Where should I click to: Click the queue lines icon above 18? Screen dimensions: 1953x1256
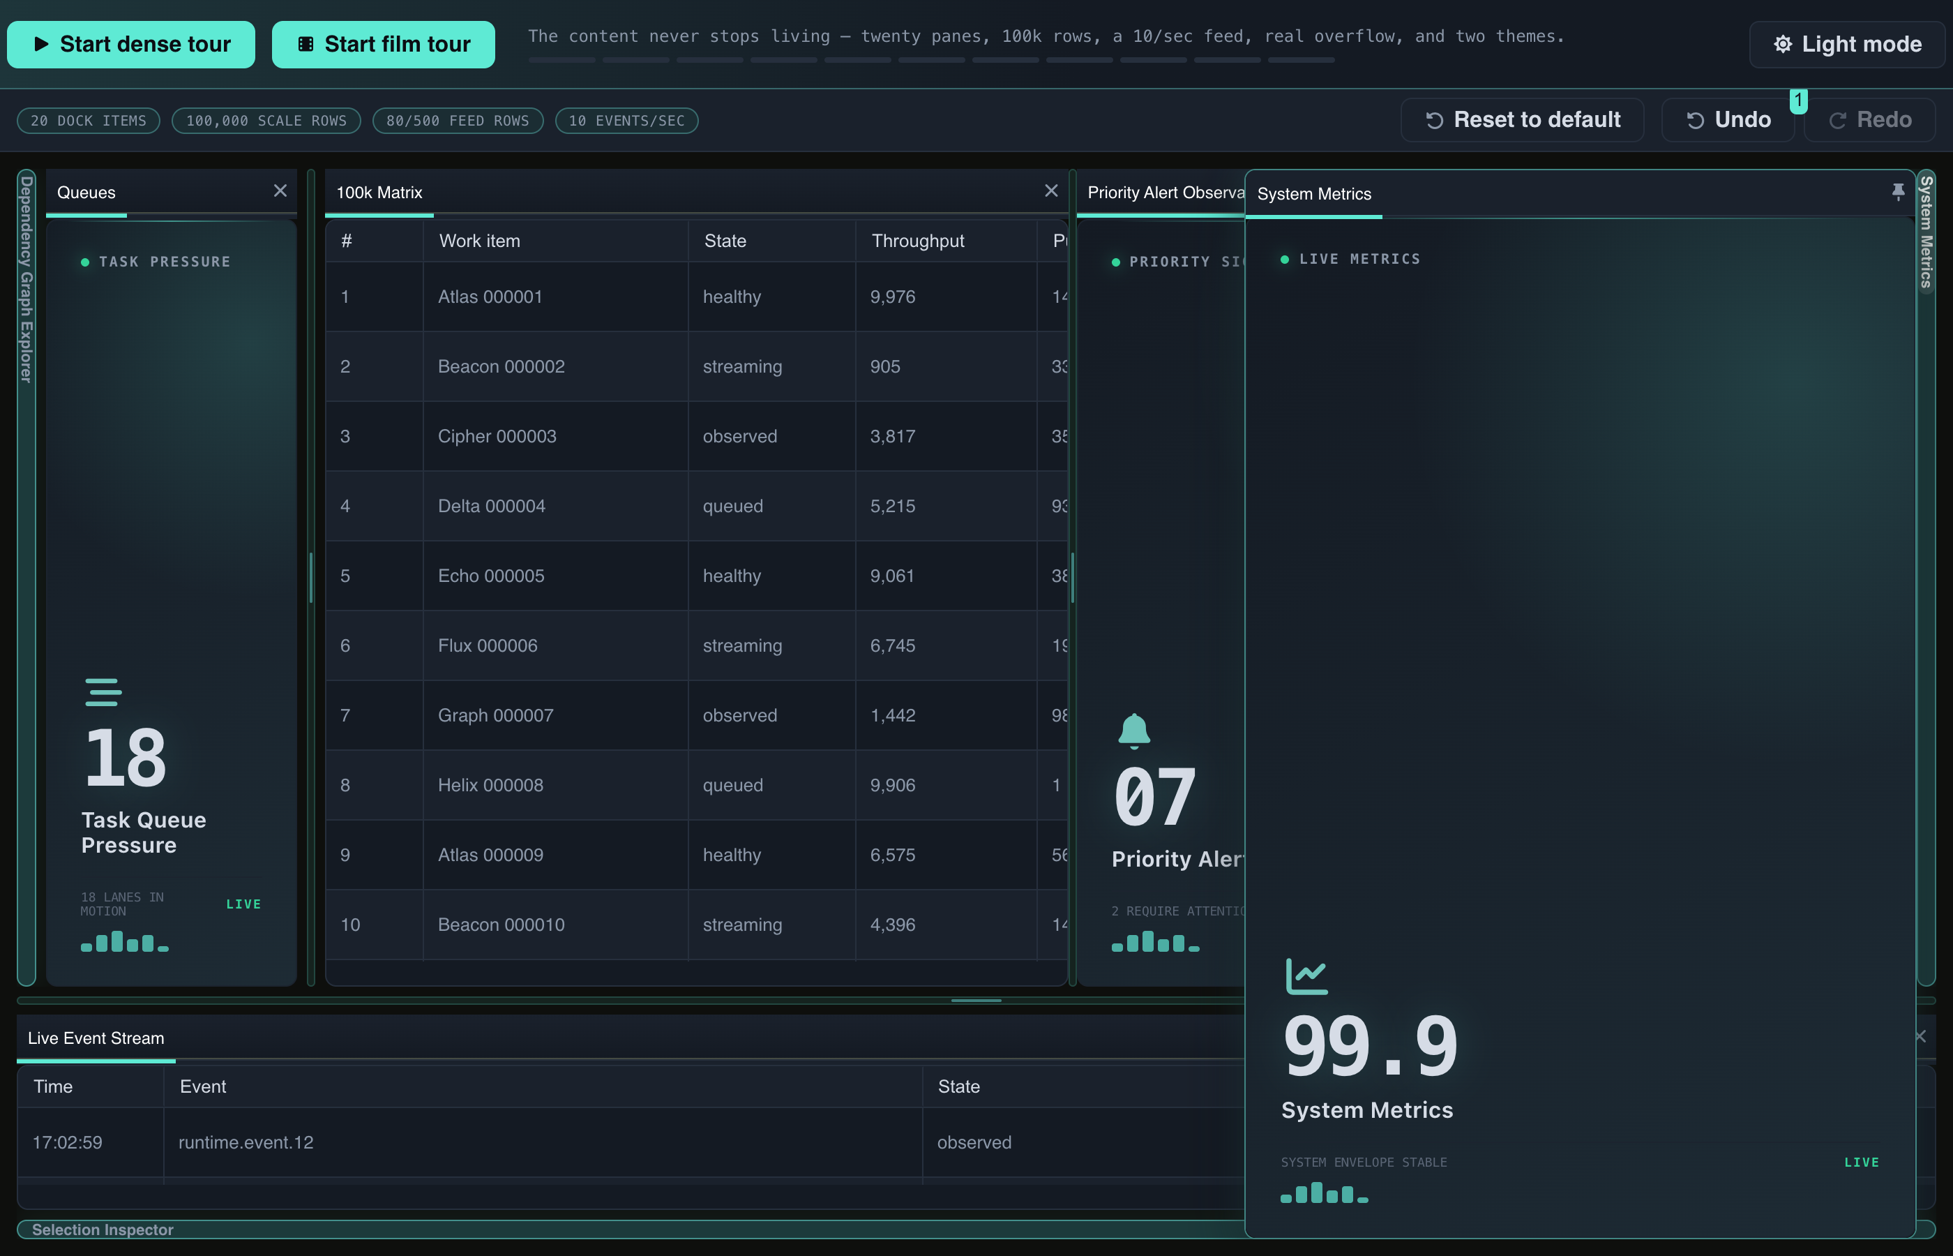coord(103,692)
